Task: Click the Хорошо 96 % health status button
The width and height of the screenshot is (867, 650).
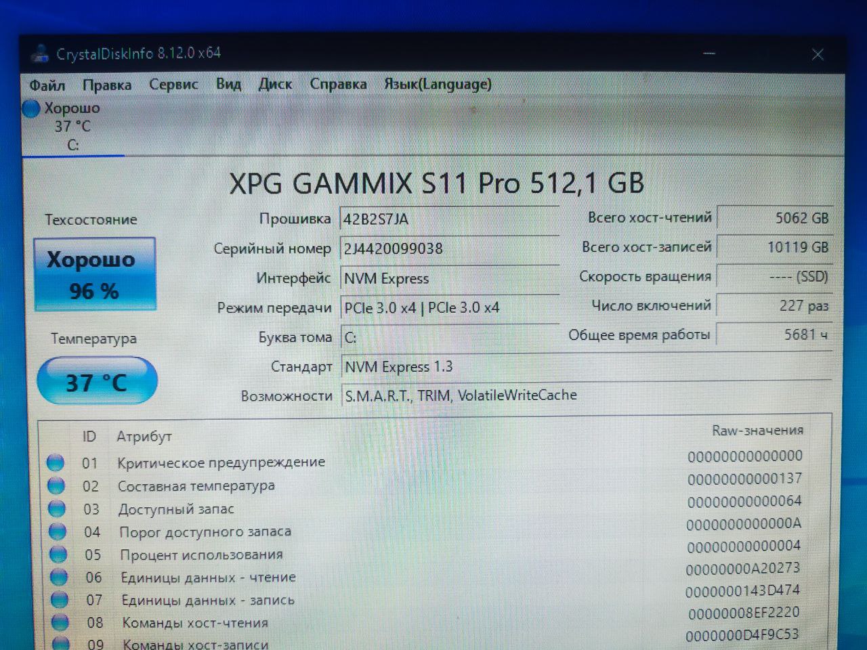Action: click(x=95, y=274)
